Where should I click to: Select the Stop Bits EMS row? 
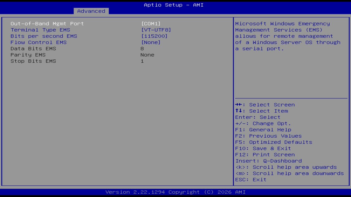pos(33,61)
